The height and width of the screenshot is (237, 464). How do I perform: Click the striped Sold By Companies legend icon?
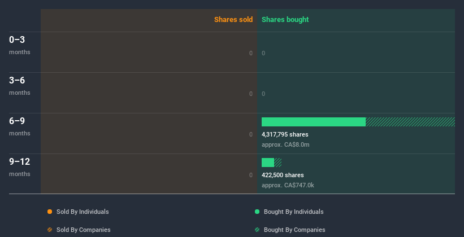[50, 230]
